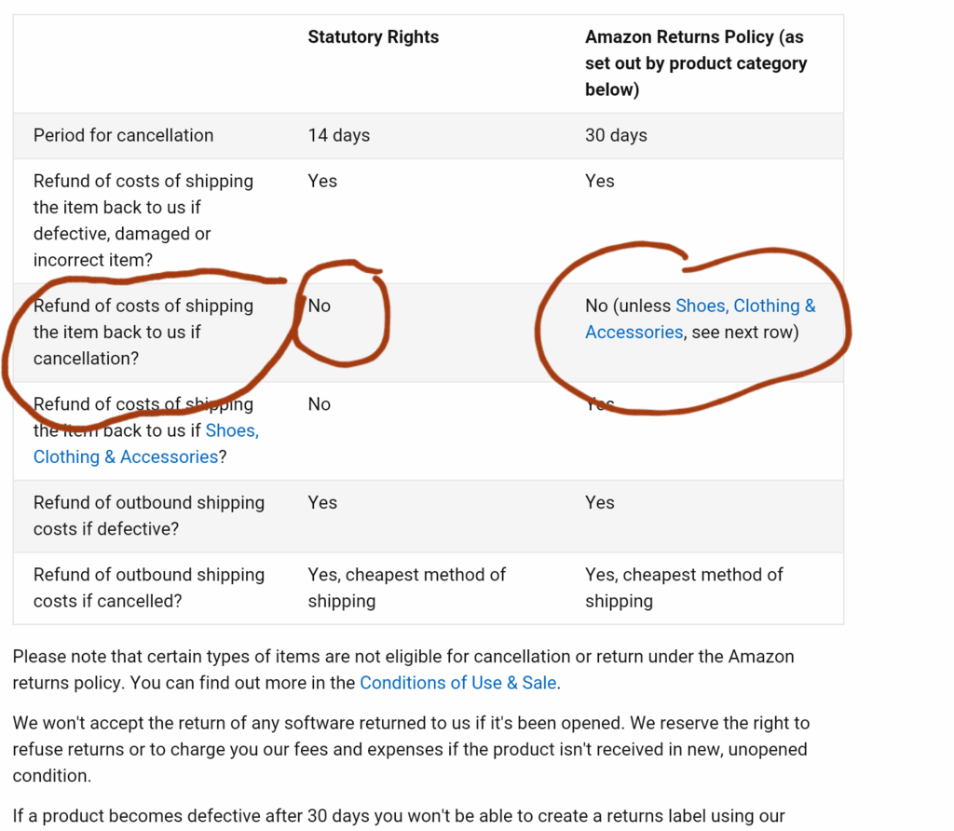Click the Statutory Rights column header

(373, 37)
